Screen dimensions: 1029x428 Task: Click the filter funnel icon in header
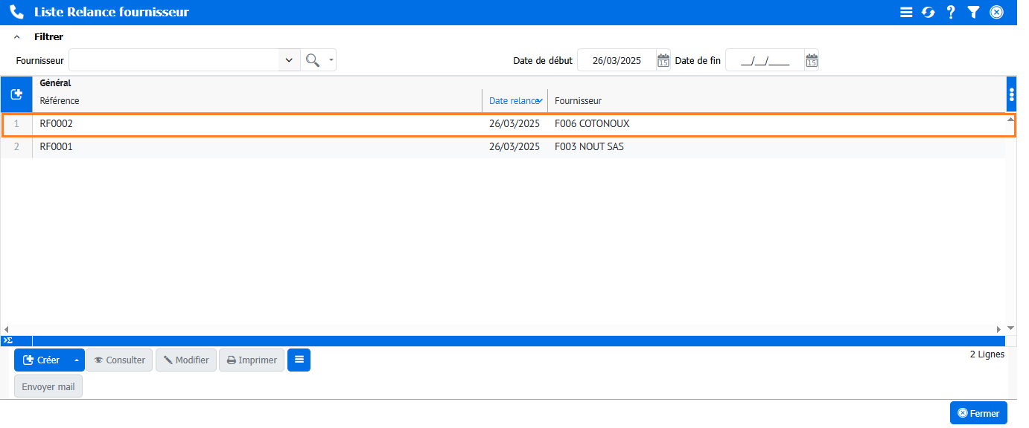point(973,12)
